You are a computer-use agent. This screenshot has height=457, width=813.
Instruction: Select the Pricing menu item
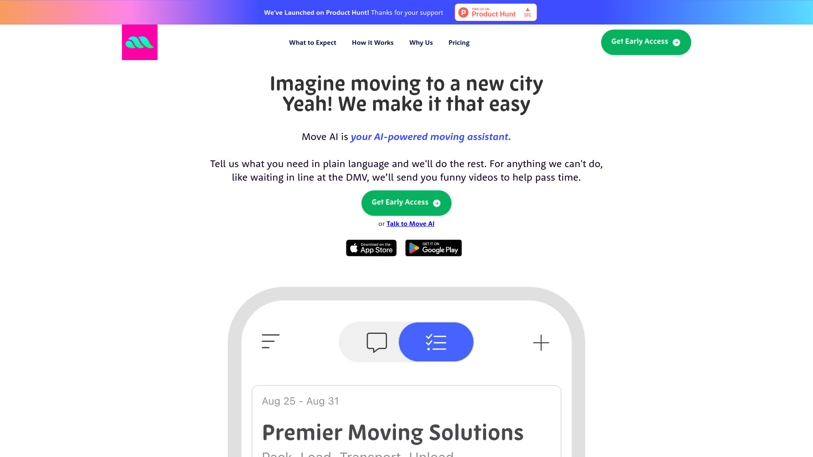[459, 42]
